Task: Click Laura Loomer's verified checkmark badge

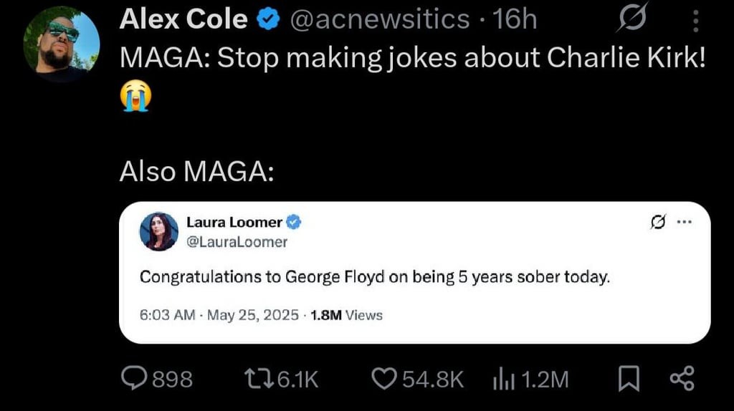Action: 294,223
